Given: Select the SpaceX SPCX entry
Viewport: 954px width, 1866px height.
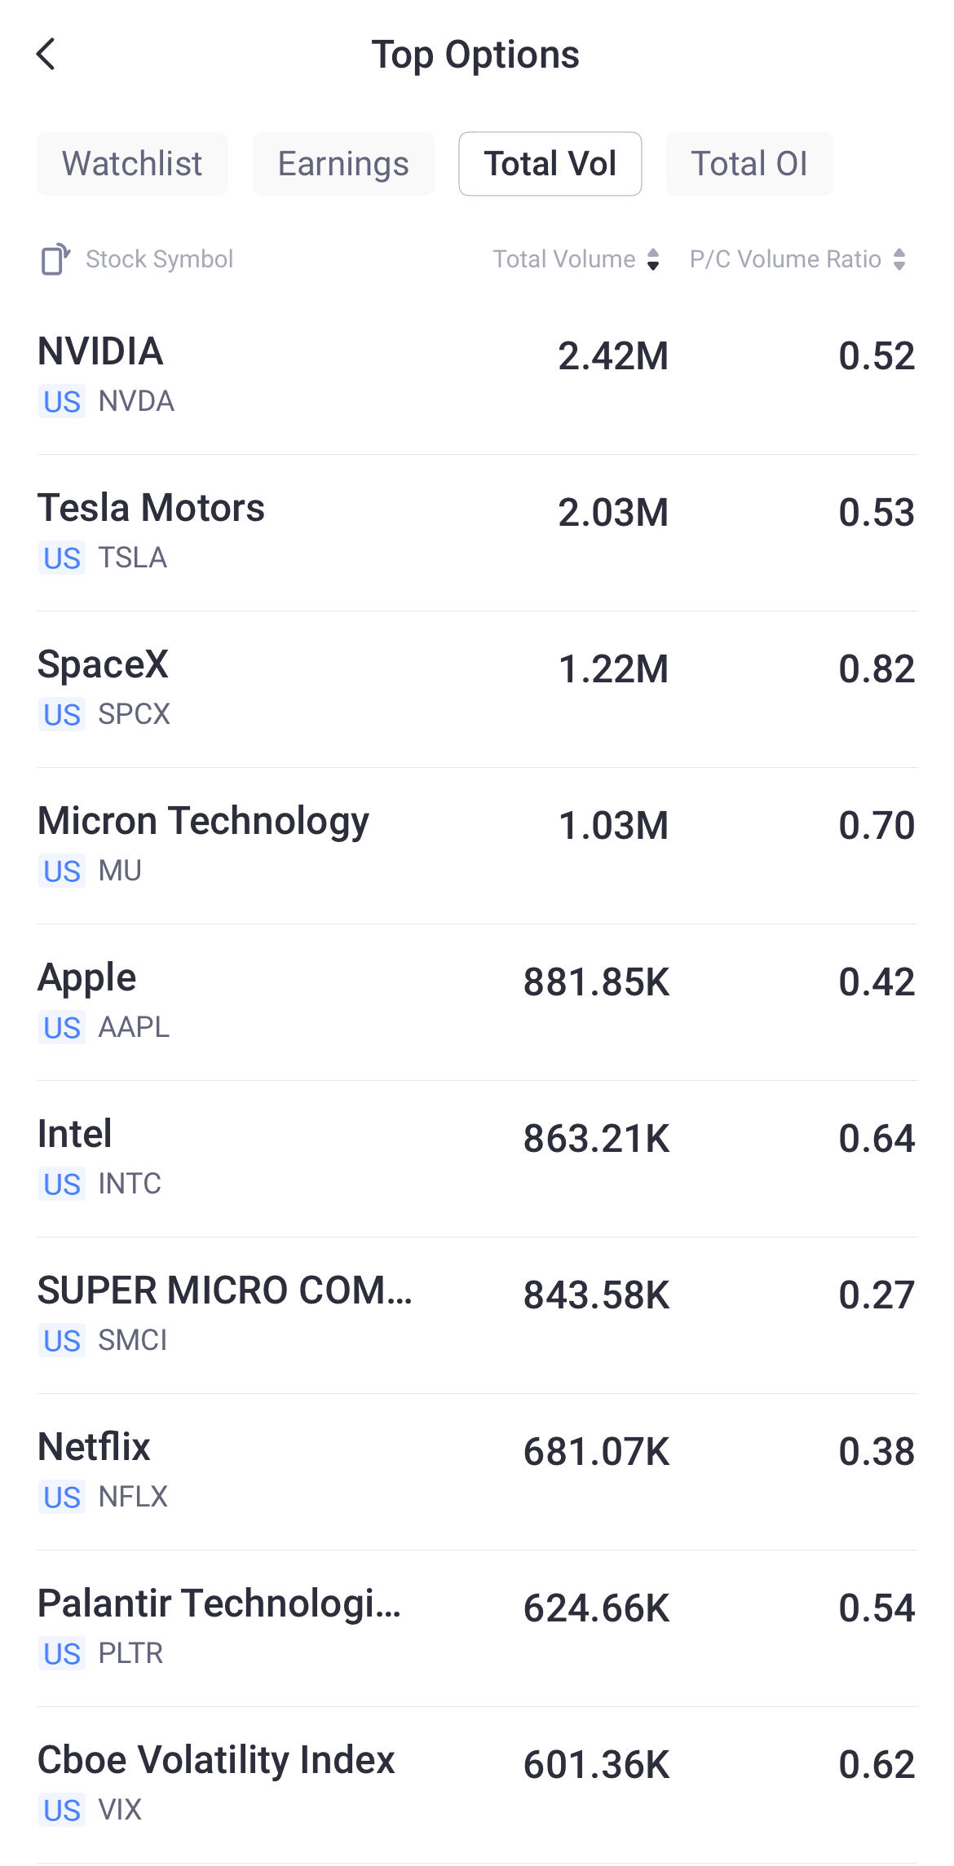Looking at the screenshot, I should point(477,690).
